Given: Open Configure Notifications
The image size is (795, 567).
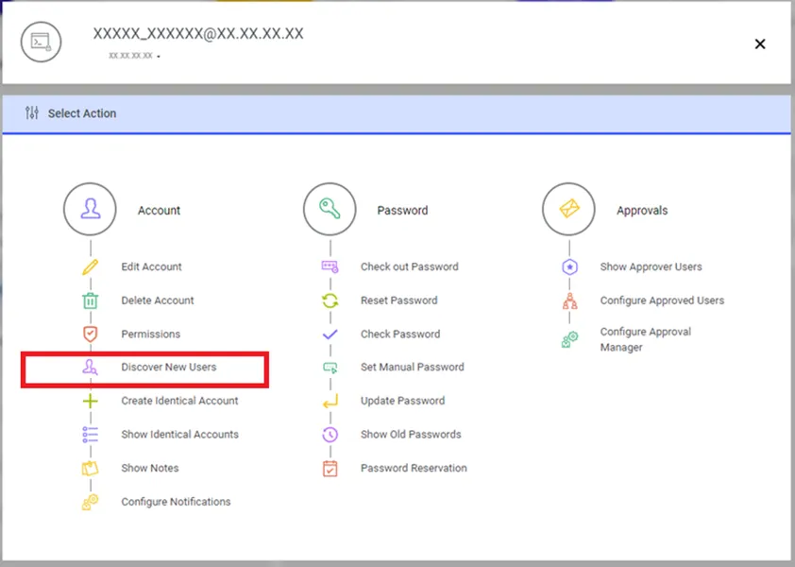Looking at the screenshot, I should pyautogui.click(x=176, y=502).
